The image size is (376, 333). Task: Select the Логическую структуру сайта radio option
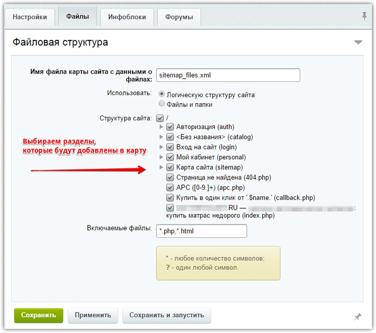point(162,94)
